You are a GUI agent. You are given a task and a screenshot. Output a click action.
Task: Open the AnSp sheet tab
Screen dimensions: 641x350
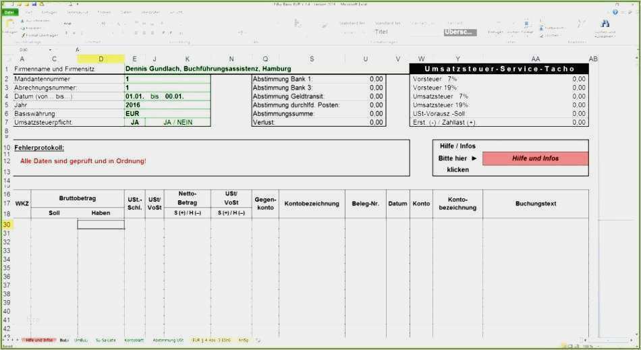[x=243, y=340]
